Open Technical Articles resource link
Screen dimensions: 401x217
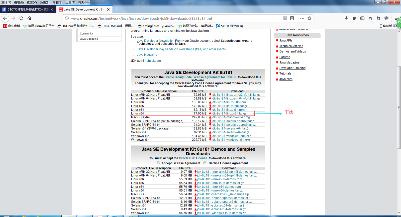pos(291,46)
